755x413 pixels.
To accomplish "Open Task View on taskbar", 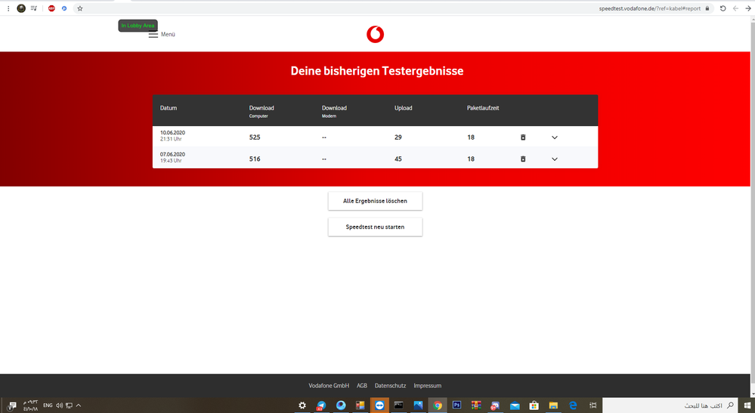I will pyautogui.click(x=593, y=405).
